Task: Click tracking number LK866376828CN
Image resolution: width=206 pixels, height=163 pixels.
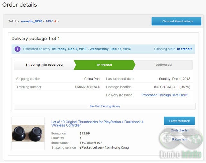Action: click(88, 87)
